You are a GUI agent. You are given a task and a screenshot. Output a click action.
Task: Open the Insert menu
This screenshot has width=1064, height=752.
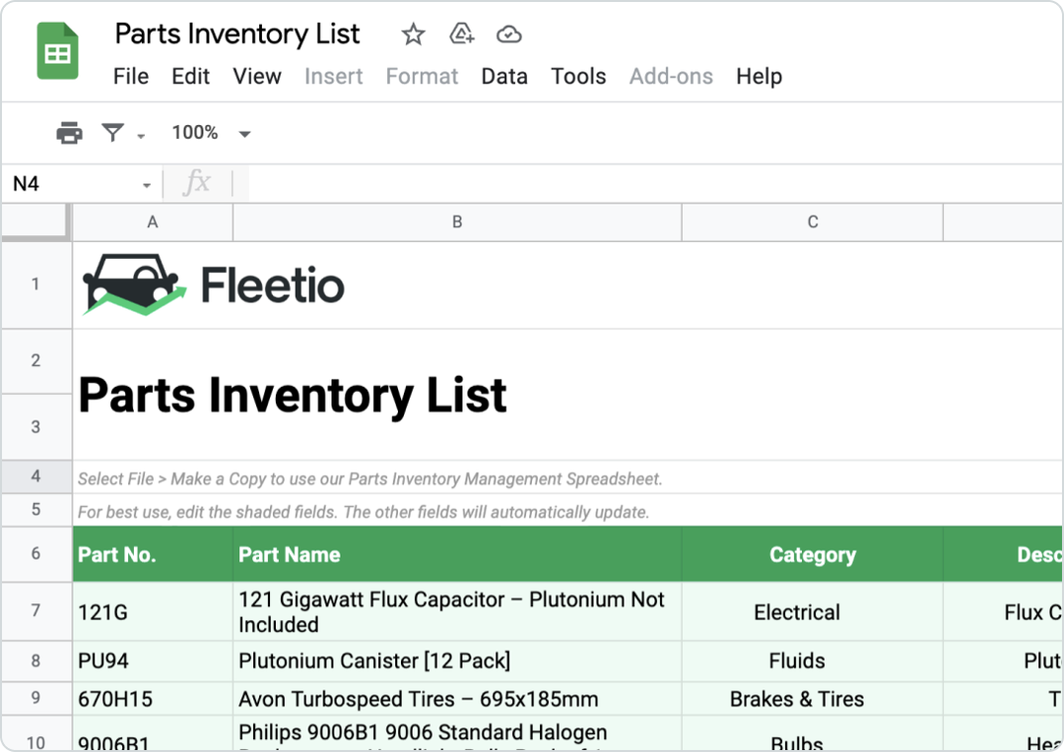tap(333, 76)
